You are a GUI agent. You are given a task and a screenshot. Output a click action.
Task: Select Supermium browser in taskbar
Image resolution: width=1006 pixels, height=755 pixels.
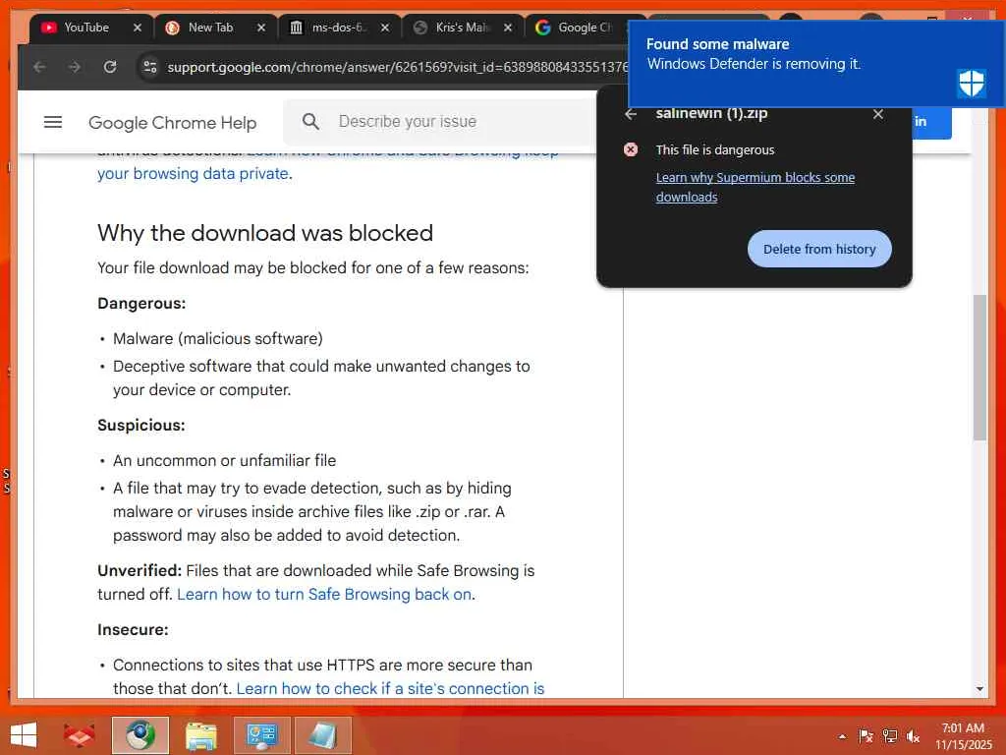click(x=140, y=735)
